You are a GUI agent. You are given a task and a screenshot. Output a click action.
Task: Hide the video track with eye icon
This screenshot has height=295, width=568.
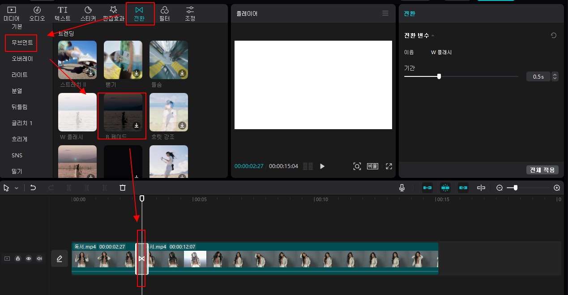29,258
